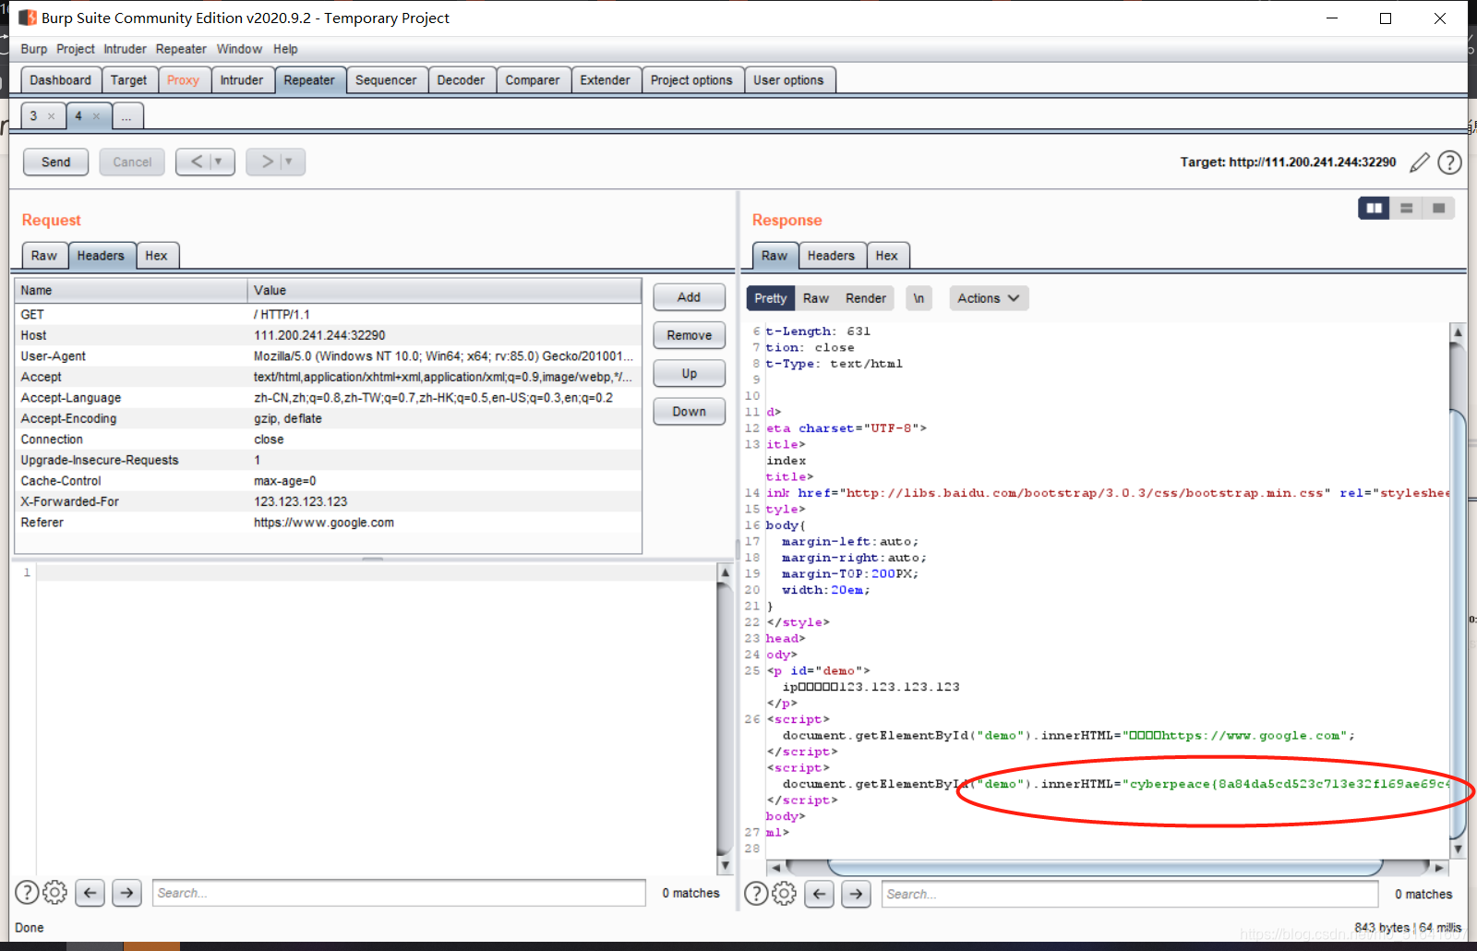Switch response view to Raw mode
Screen dimensions: 1477x951
coord(816,298)
